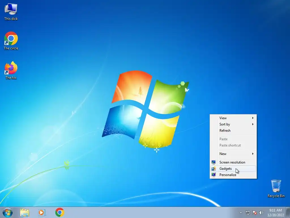Select 'The circle' Chrome desktop shortcut

pos(11,41)
